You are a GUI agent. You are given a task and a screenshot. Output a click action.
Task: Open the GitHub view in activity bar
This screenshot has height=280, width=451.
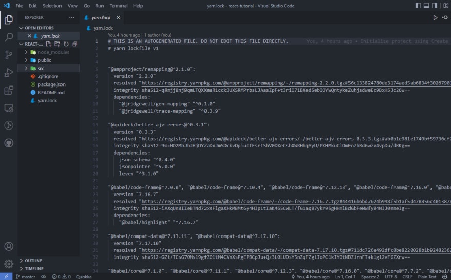pyautogui.click(x=9, y=143)
